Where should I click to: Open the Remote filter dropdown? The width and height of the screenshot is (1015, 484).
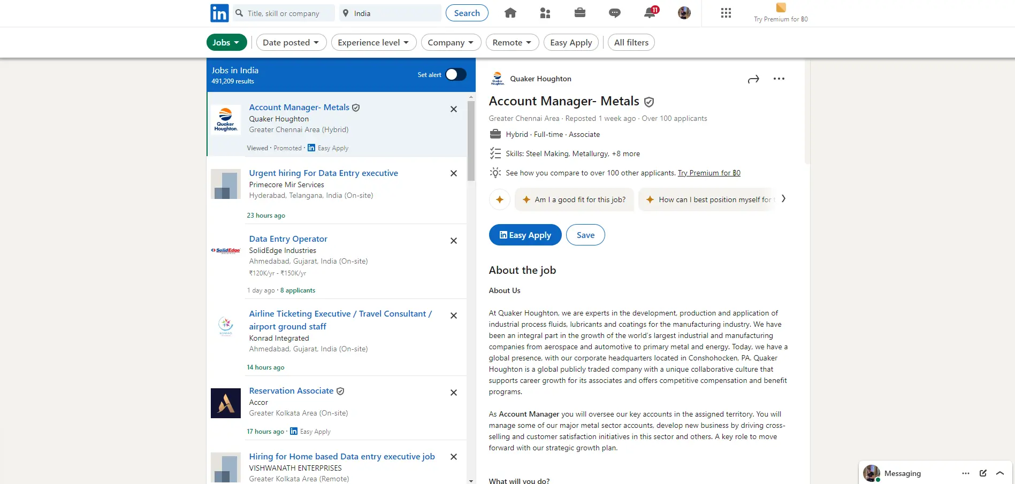coord(512,42)
